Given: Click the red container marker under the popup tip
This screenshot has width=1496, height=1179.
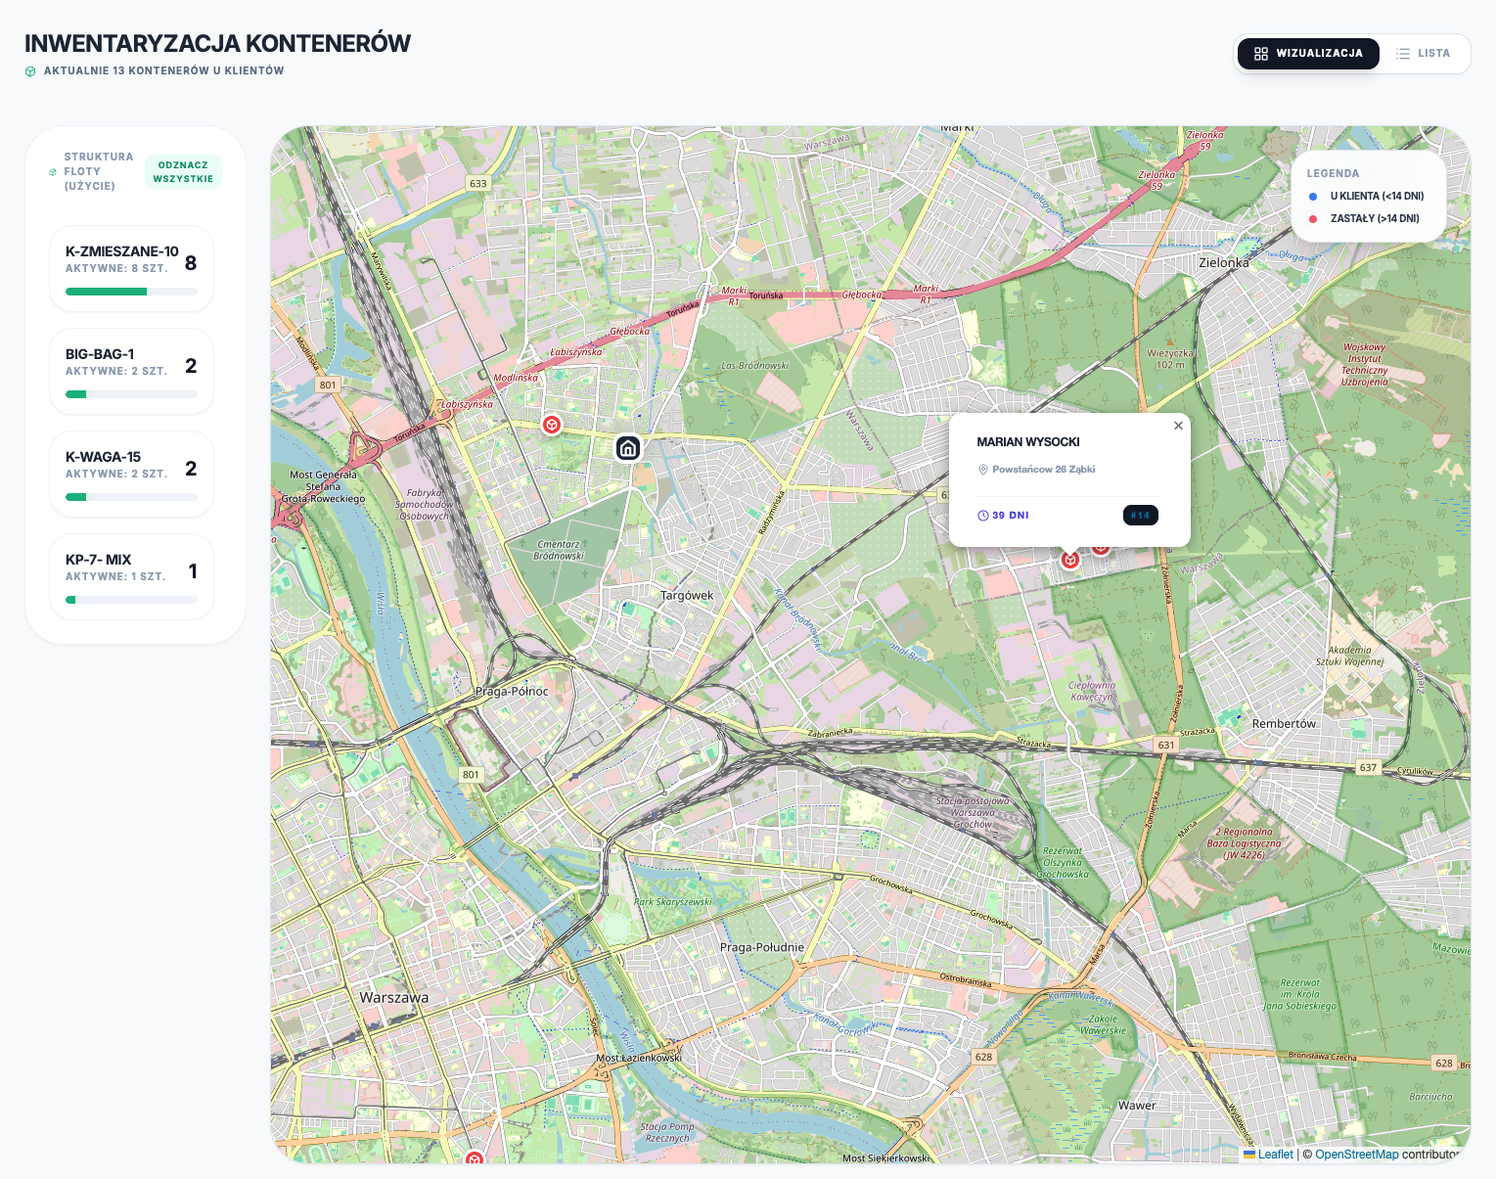Looking at the screenshot, I should (1070, 560).
